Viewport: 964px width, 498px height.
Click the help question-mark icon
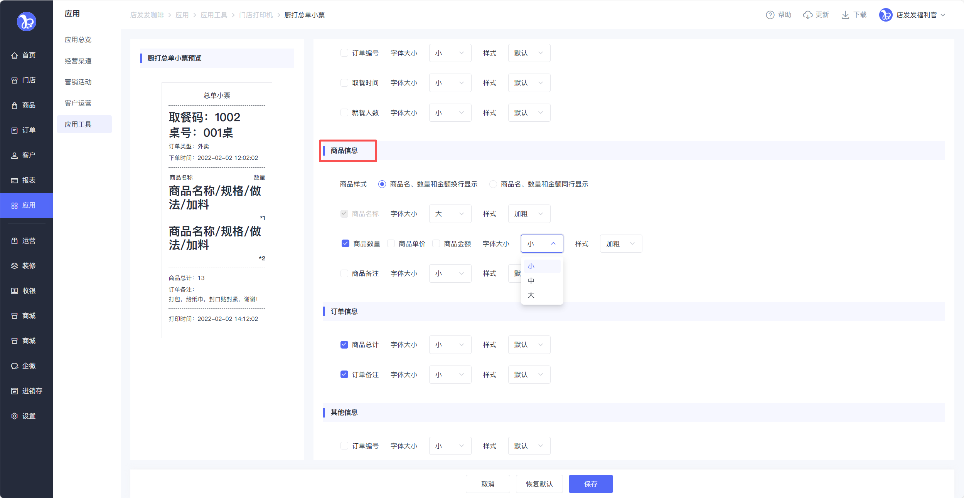coord(770,15)
